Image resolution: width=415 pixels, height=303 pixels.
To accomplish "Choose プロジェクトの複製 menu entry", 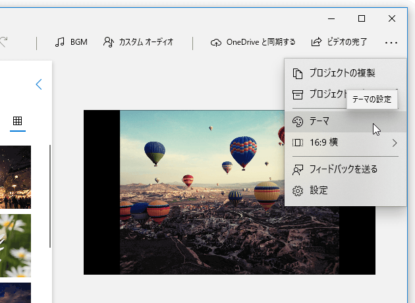I will pyautogui.click(x=345, y=73).
